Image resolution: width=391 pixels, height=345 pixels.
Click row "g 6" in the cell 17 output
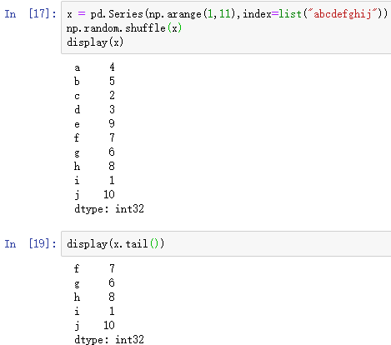[x=94, y=152]
